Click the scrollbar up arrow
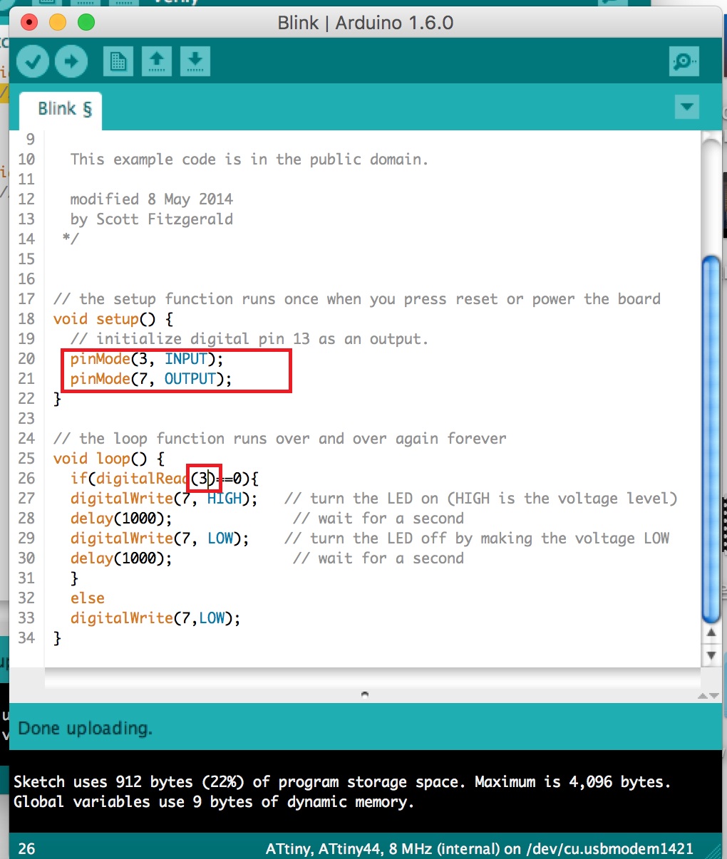 711,632
